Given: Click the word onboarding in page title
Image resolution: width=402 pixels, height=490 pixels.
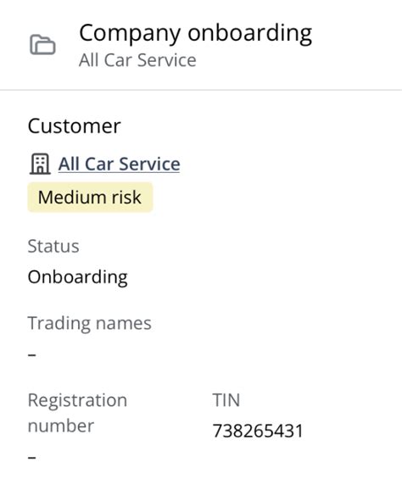Looking at the screenshot, I should point(249,33).
